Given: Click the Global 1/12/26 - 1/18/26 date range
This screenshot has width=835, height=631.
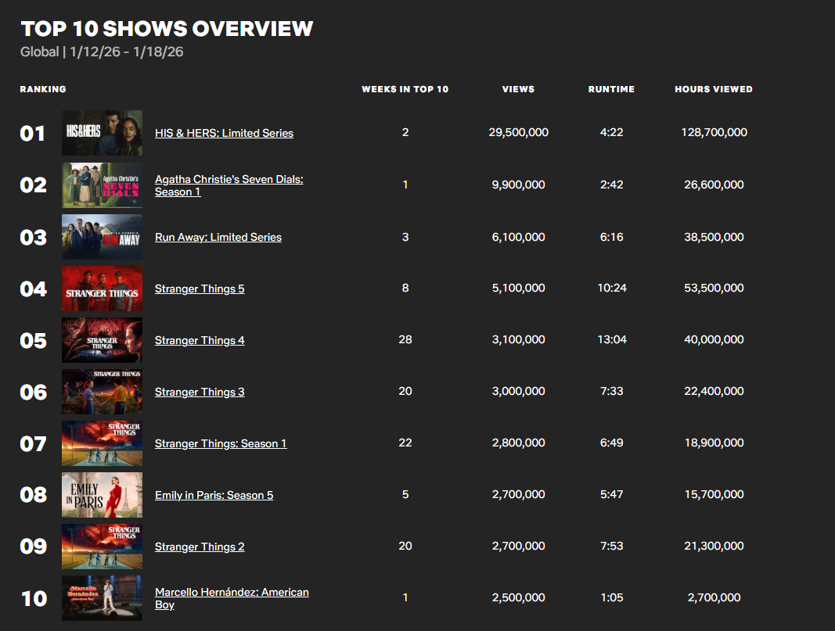Looking at the screenshot, I should point(102,52).
